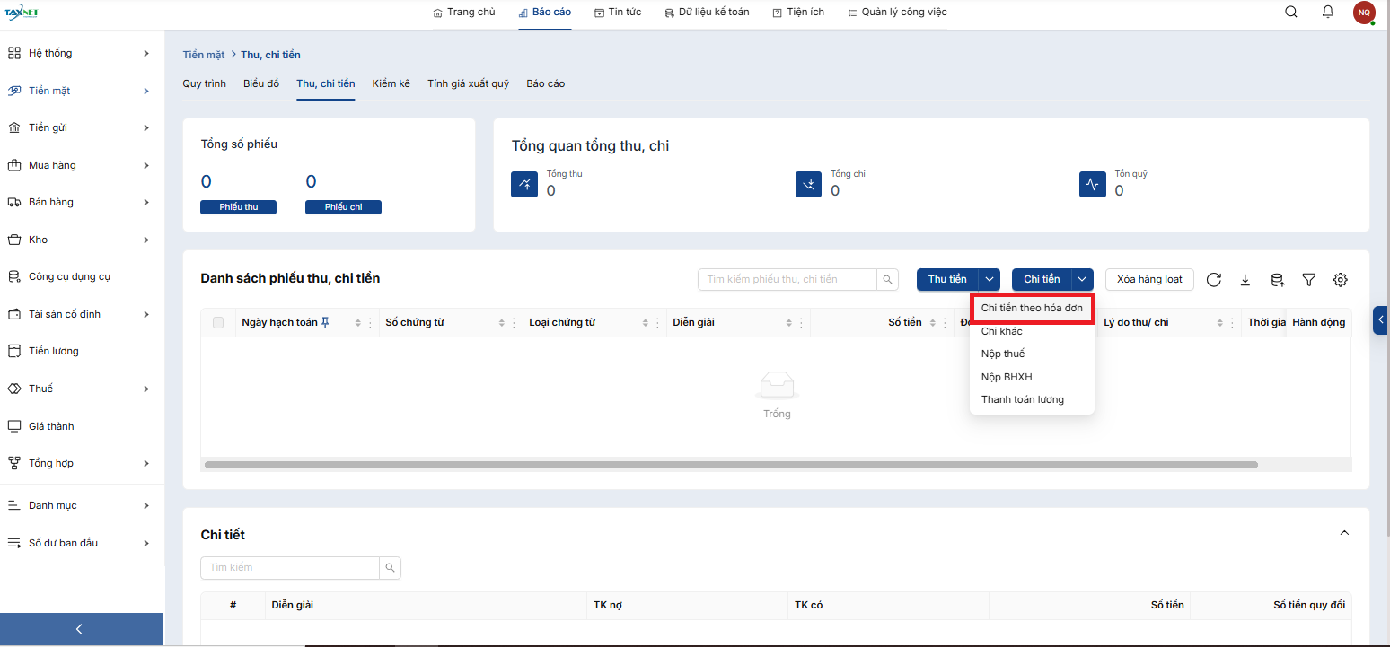Choose 'Nộp thuế' from dropdown menu

(1003, 354)
